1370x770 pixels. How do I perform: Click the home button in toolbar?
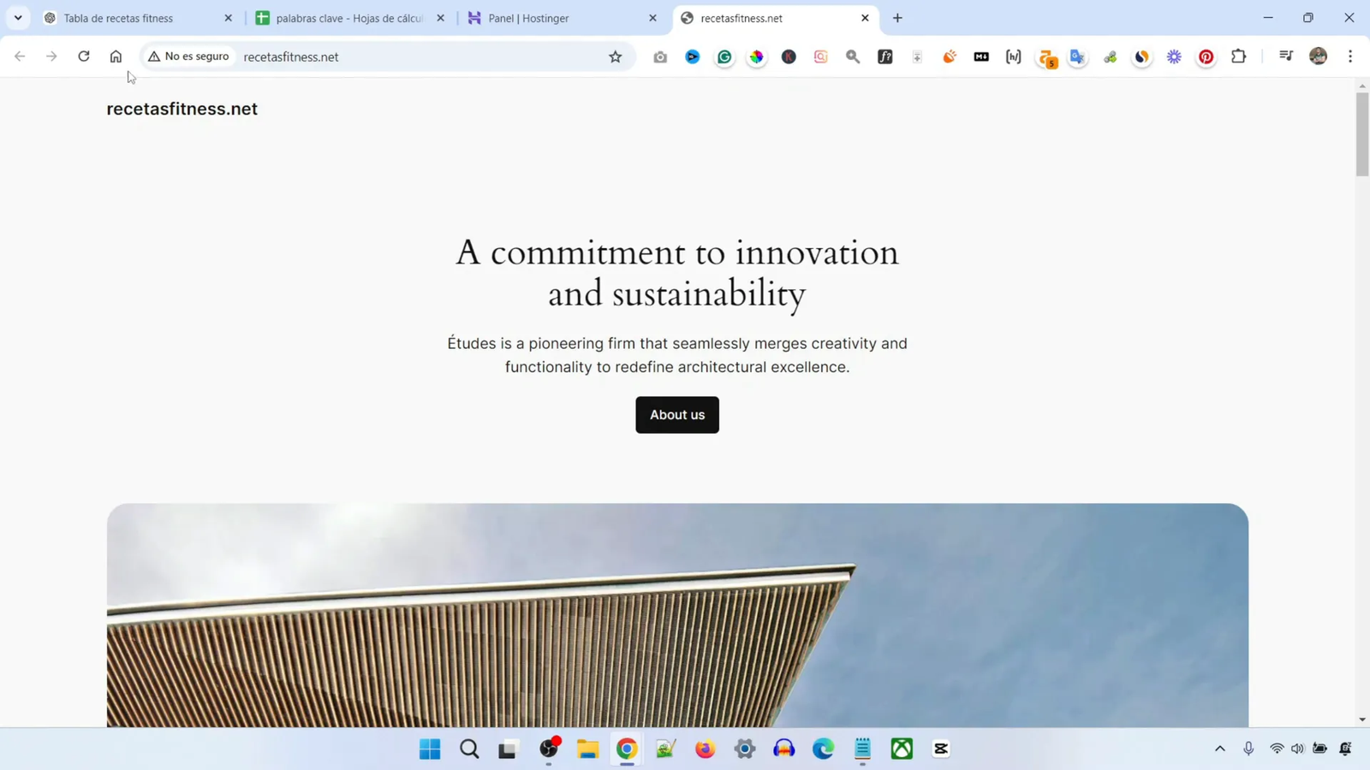click(x=116, y=56)
